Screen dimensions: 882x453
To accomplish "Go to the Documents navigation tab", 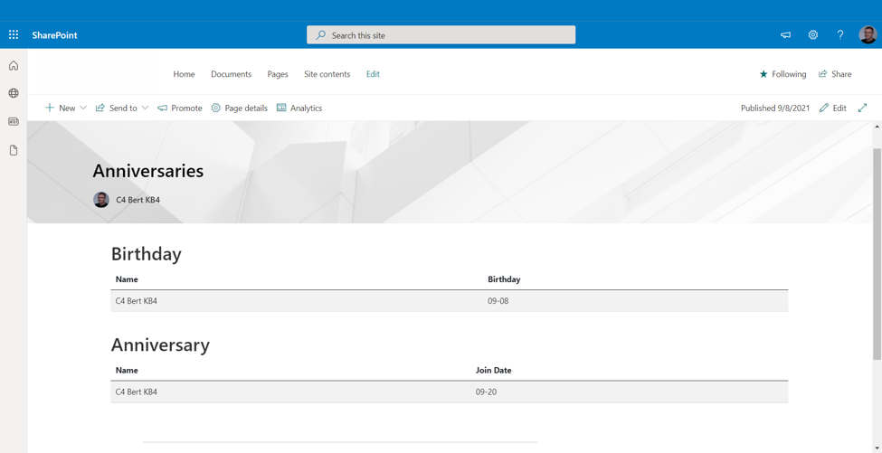I will [x=231, y=74].
